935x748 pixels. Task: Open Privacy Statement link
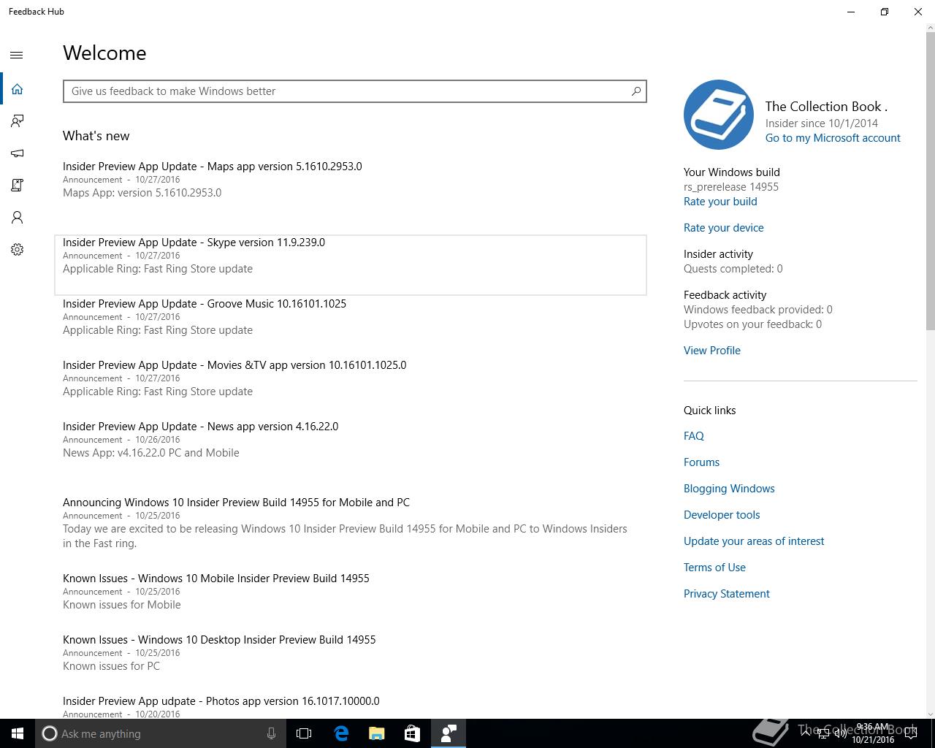(x=727, y=594)
